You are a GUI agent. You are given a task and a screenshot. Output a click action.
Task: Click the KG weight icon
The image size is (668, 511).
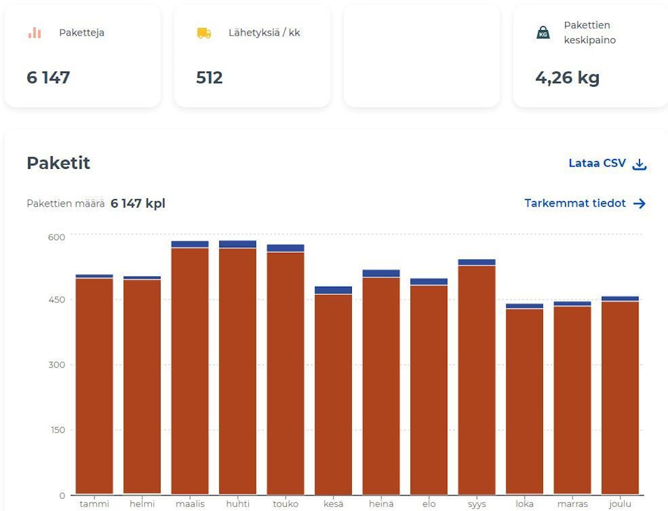pos(543,33)
